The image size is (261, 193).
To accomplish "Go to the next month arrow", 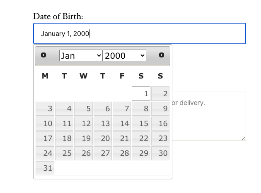I will pos(162,55).
